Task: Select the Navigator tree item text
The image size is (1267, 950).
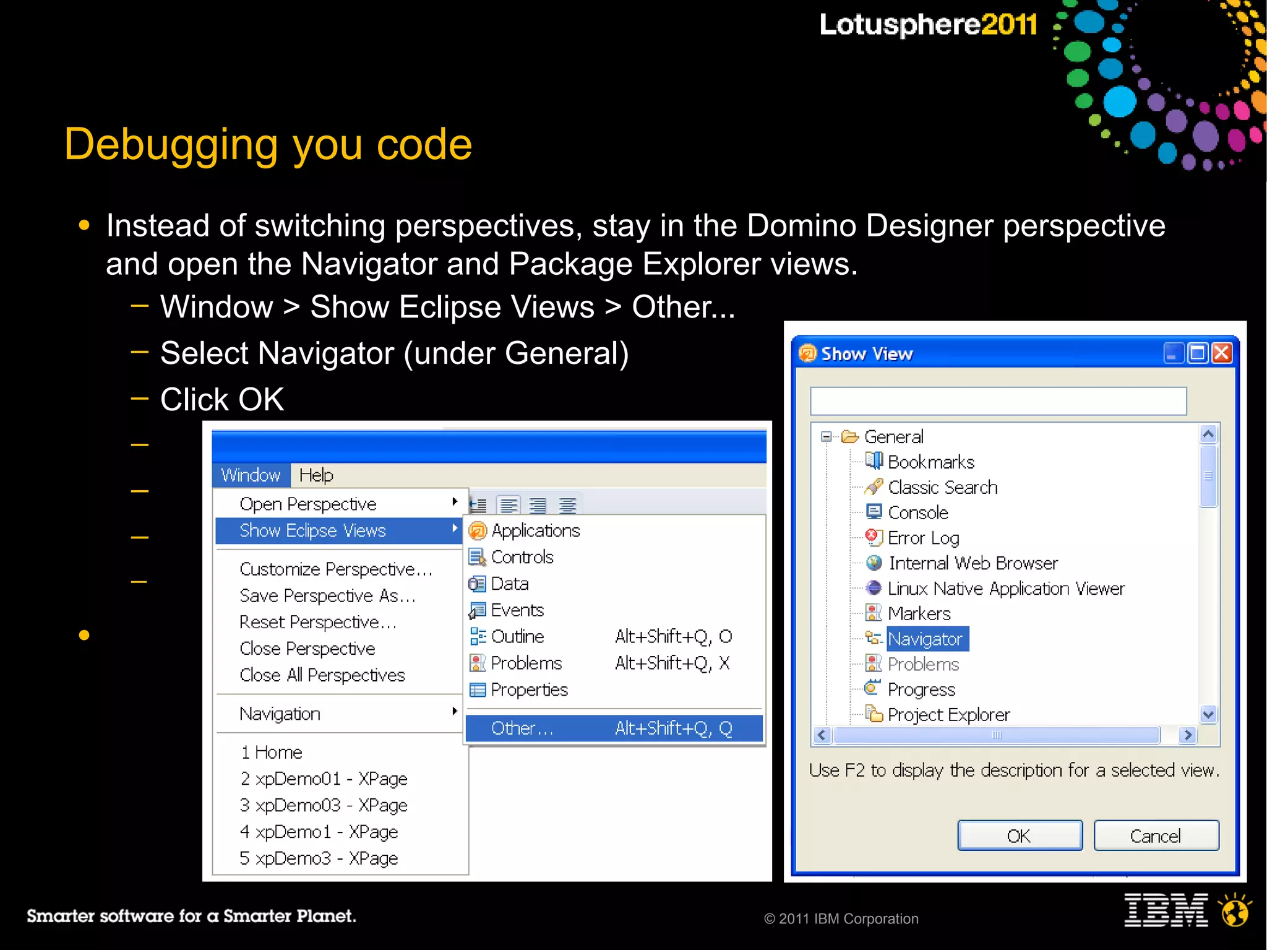Action: pos(926,639)
